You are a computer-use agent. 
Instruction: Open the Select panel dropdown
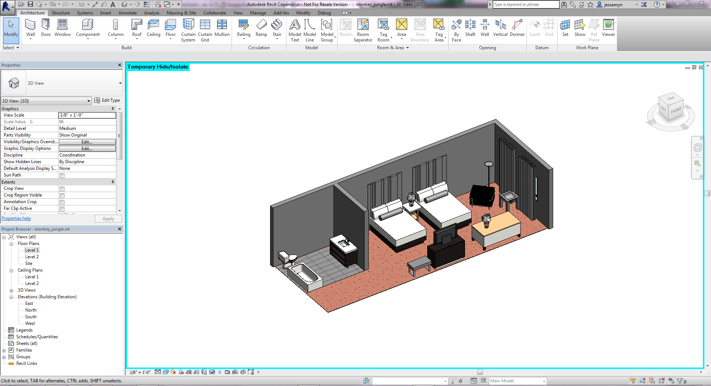[x=11, y=48]
